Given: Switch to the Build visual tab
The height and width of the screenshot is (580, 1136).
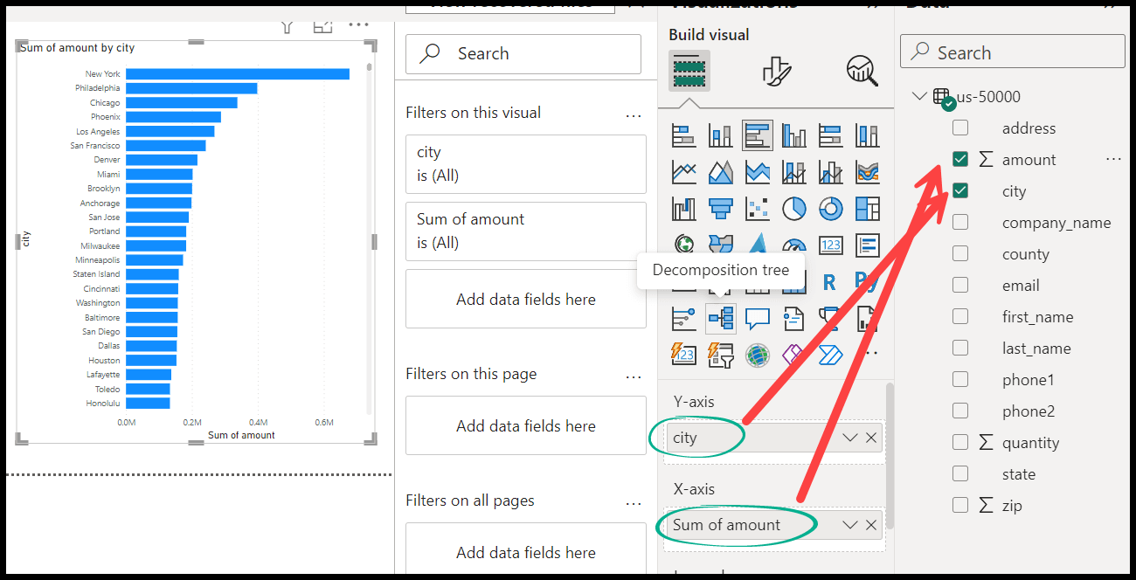Looking at the screenshot, I should [689, 71].
